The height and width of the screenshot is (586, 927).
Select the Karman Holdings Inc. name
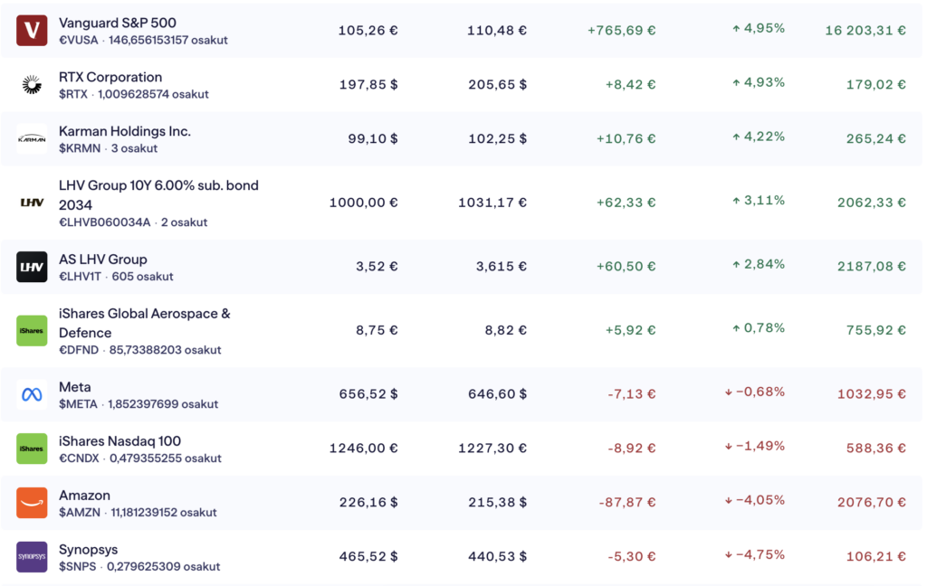[x=125, y=131]
